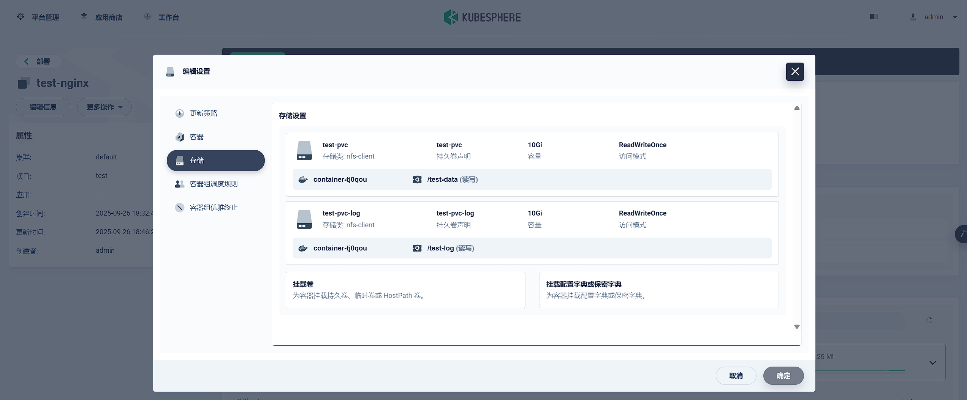This screenshot has width=967, height=400.
Task: Click the test-pvc volume disk icon
Action: (x=304, y=151)
